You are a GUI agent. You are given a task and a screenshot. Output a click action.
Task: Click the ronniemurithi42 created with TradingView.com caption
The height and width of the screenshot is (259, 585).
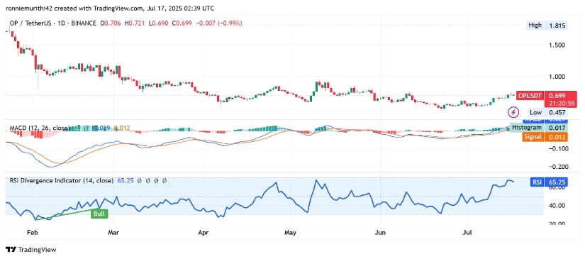pos(110,8)
